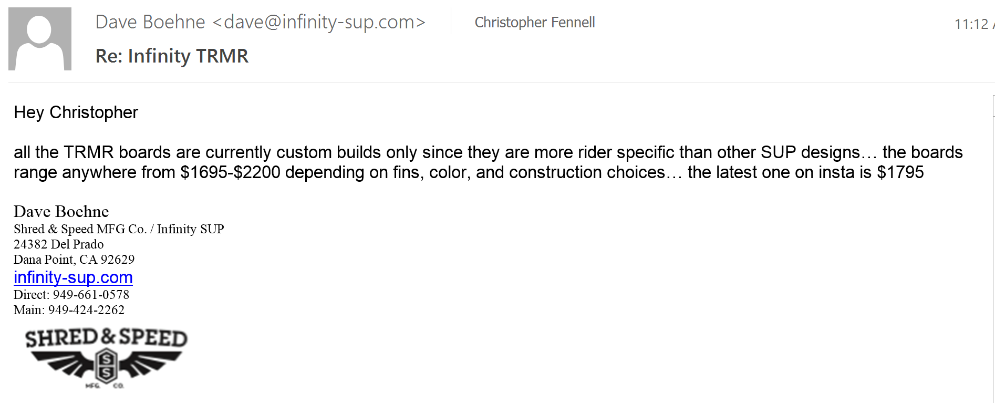995x403 pixels.
Task: Click the Re: Infinity TRMR subject line
Action: pyautogui.click(x=172, y=56)
